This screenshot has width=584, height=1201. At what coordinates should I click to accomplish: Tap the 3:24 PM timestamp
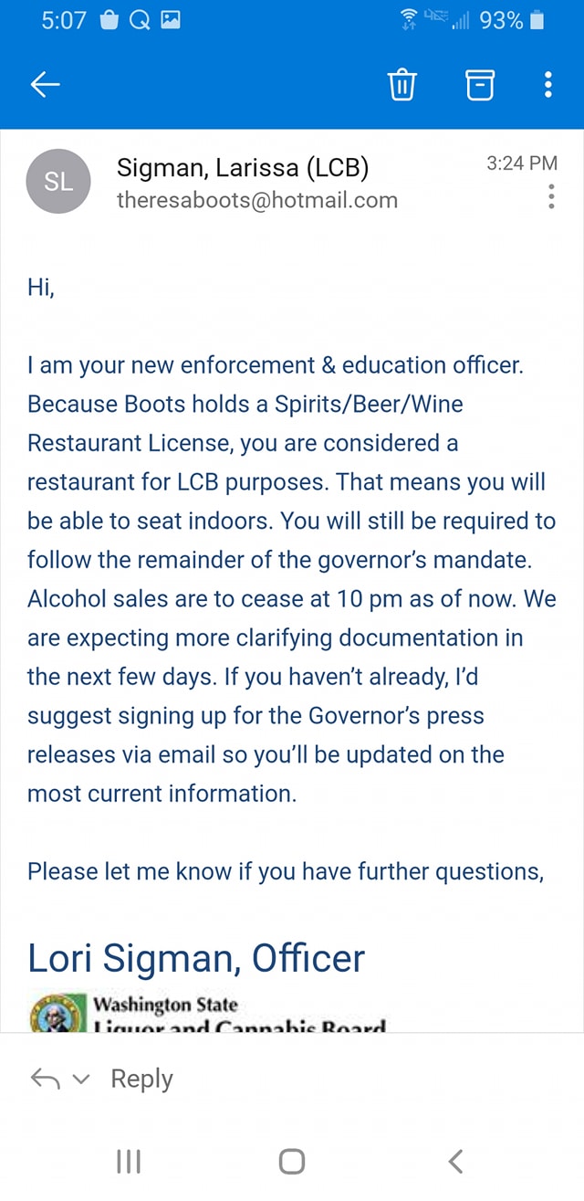coord(522,163)
